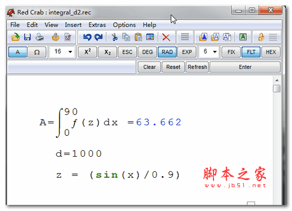292x211 pixels.
Task: Toggle the A text mode button
Action: coord(18,52)
